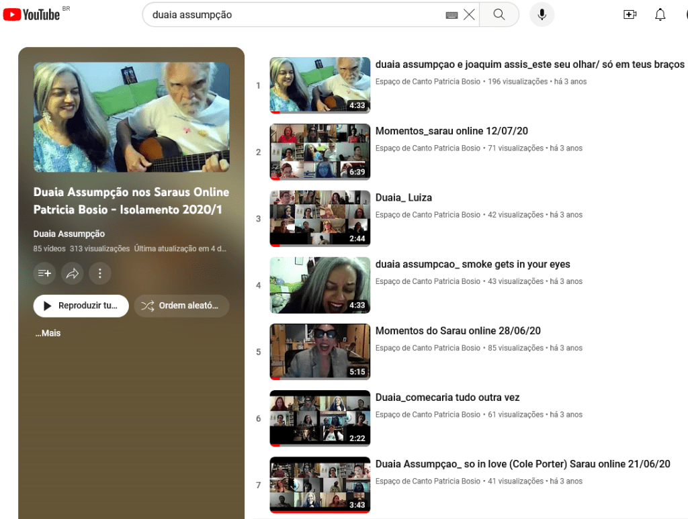Open the notifications bell
The height and width of the screenshot is (519, 688).
(x=660, y=15)
